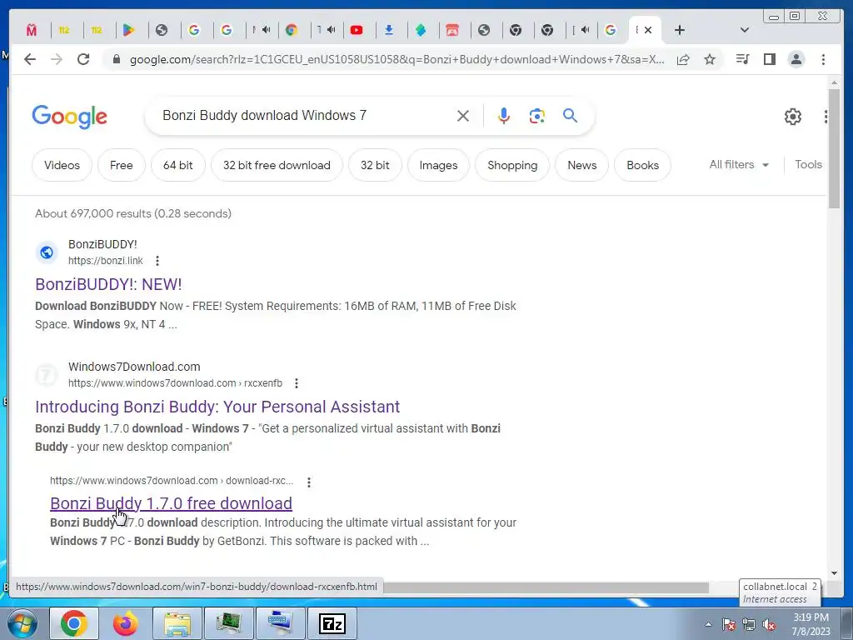Image resolution: width=853 pixels, height=640 pixels.
Task: Filter results by Videos
Action: click(62, 165)
